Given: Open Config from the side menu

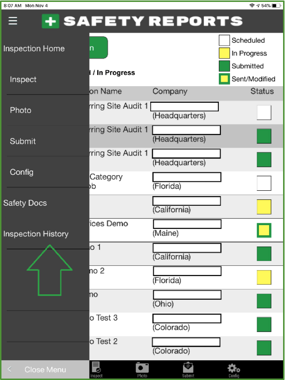Looking at the screenshot, I should 22,172.
